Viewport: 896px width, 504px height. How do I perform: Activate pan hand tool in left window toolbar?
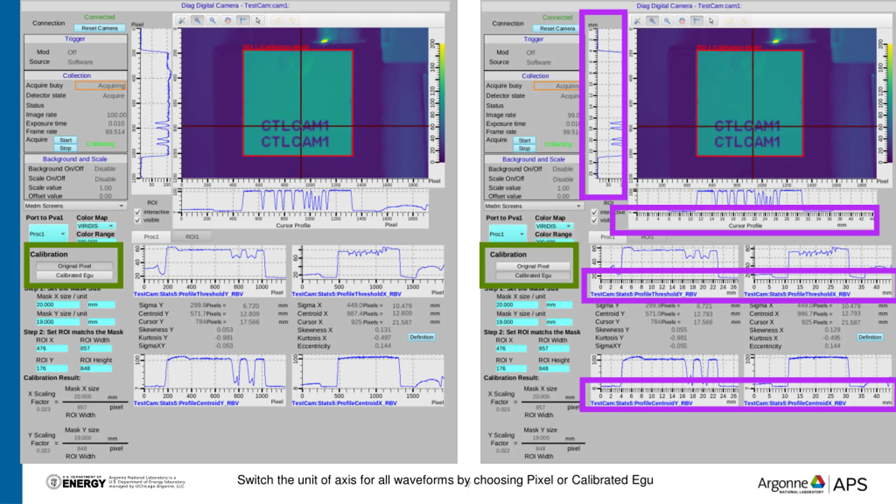(228, 21)
